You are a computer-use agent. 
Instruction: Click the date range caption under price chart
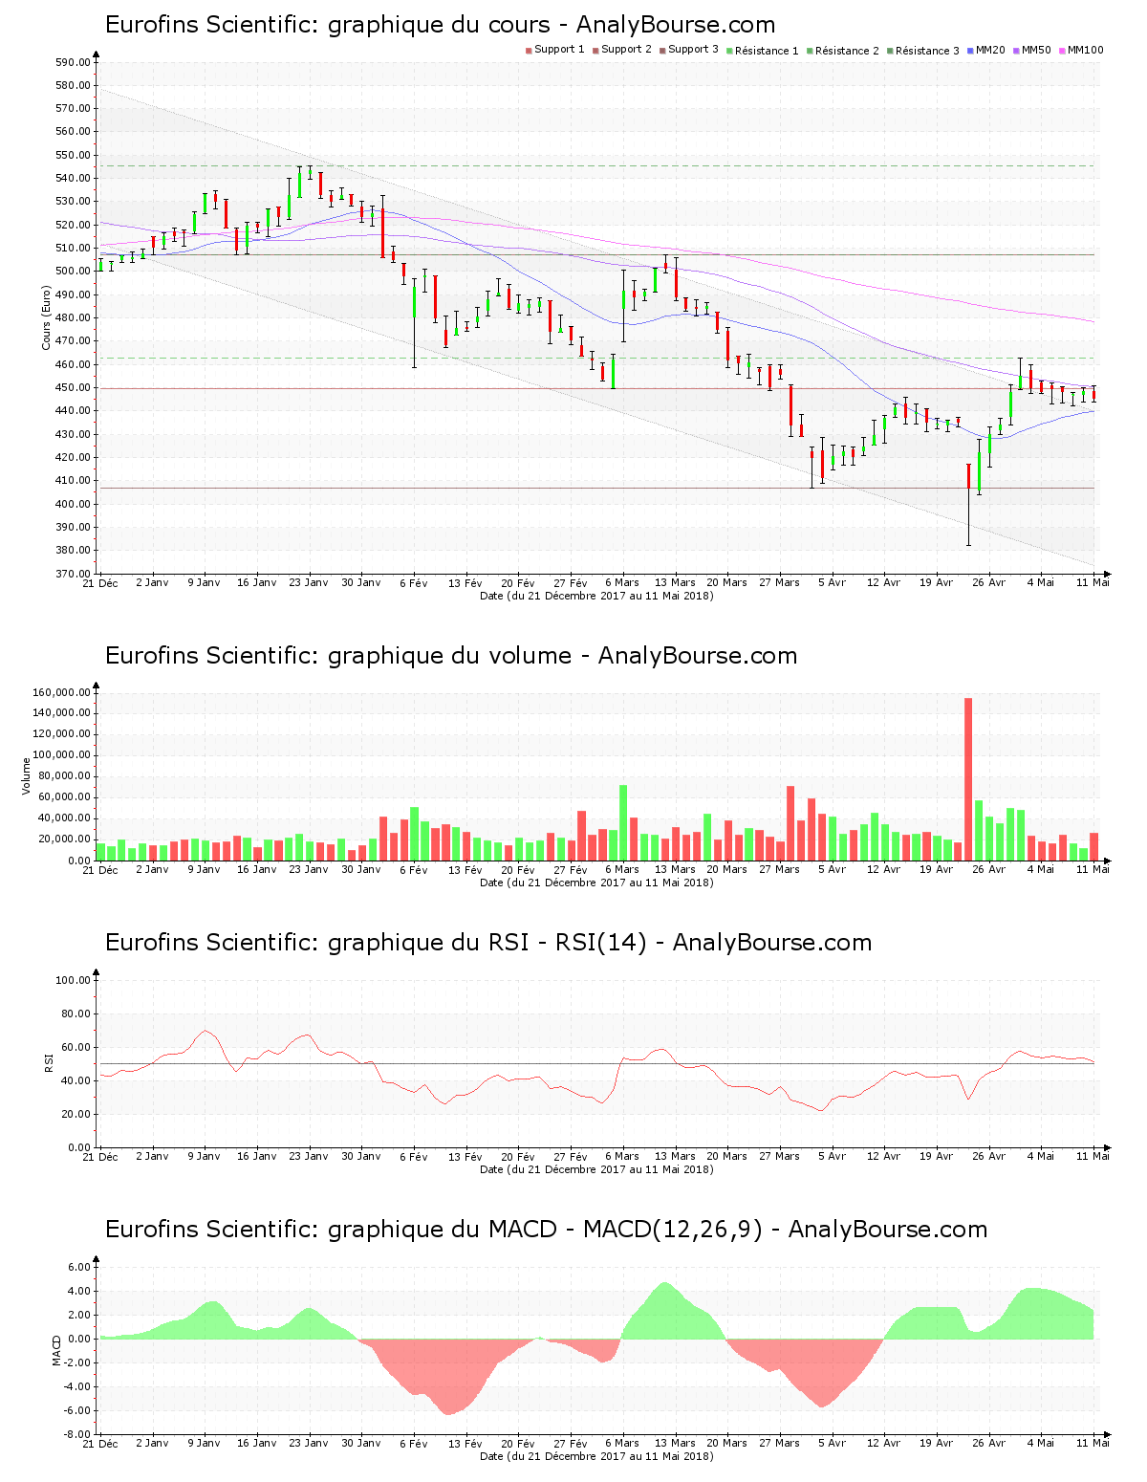596,596
